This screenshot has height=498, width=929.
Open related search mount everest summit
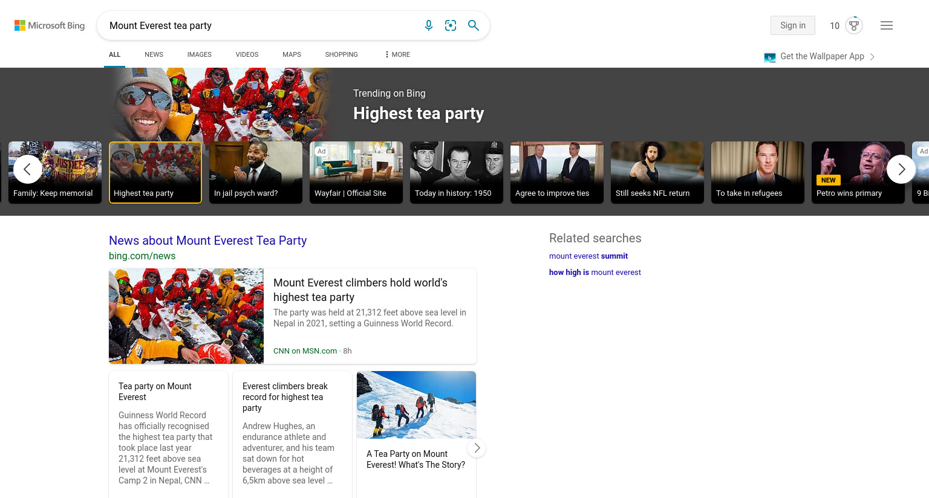coord(588,256)
